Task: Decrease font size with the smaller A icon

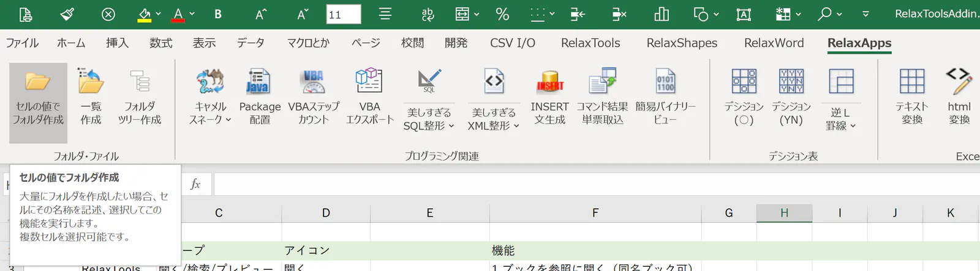Action: (303, 14)
